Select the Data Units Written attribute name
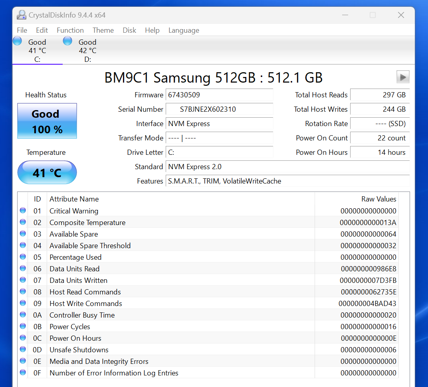428x387 pixels. (x=78, y=280)
